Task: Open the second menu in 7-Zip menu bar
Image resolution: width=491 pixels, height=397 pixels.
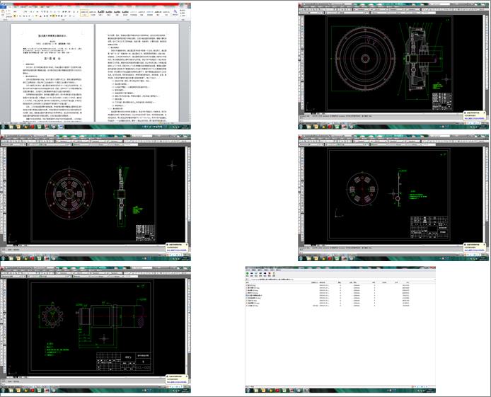Action: click(254, 270)
